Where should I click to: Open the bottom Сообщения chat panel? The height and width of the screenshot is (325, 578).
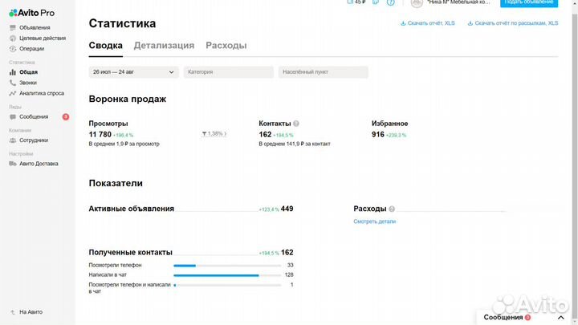[523, 317]
